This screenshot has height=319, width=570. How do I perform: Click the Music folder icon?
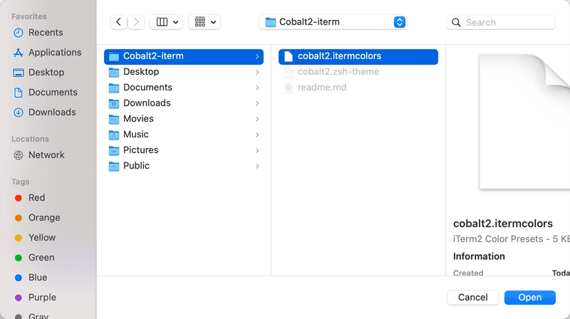[x=114, y=135]
